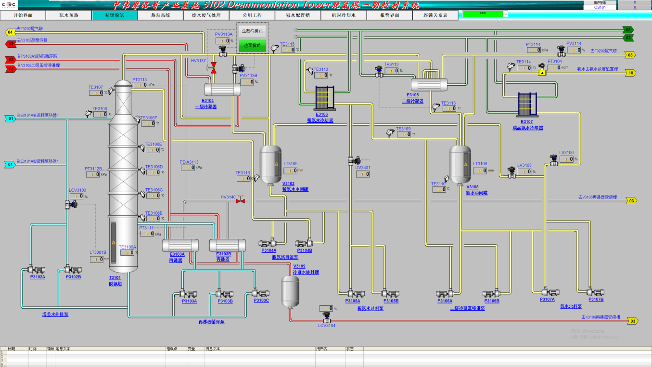Open the 开始界面 tab
The image size is (652, 367).
coord(23,15)
